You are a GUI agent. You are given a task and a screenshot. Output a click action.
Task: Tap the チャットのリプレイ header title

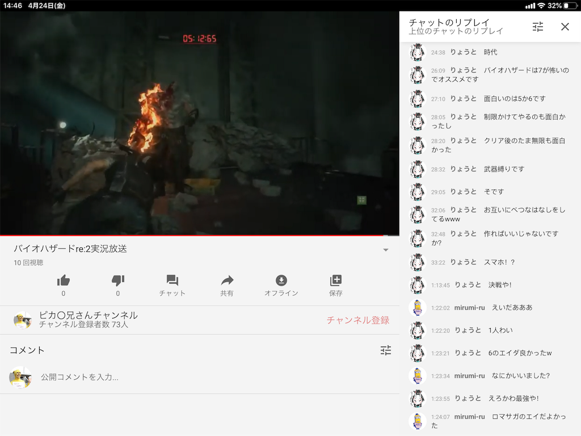click(x=449, y=22)
